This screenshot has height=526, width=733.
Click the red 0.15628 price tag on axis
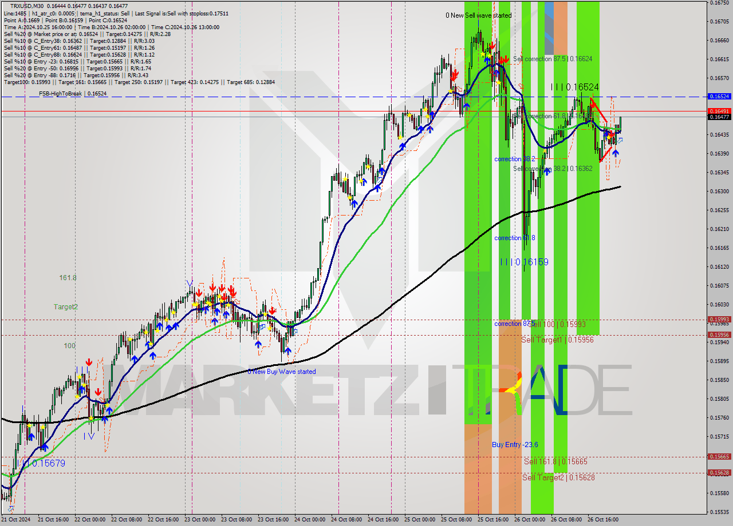(x=719, y=473)
